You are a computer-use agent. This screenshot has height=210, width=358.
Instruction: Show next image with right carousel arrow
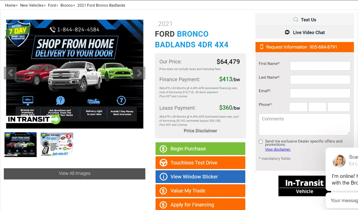[x=139, y=73]
